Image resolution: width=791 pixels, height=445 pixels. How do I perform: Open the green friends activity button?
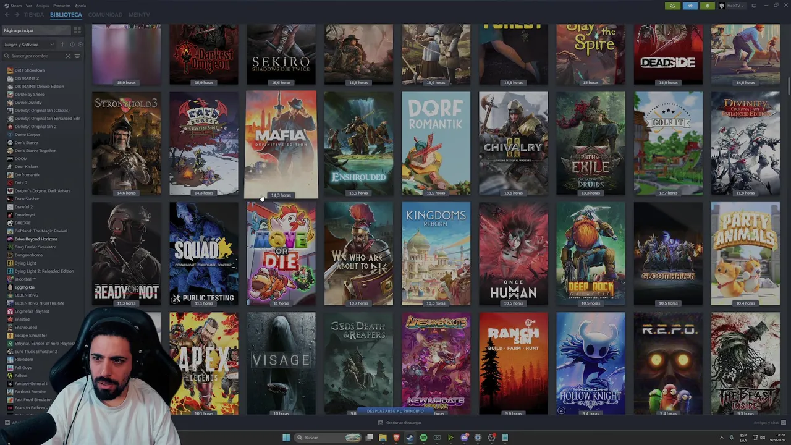[672, 6]
